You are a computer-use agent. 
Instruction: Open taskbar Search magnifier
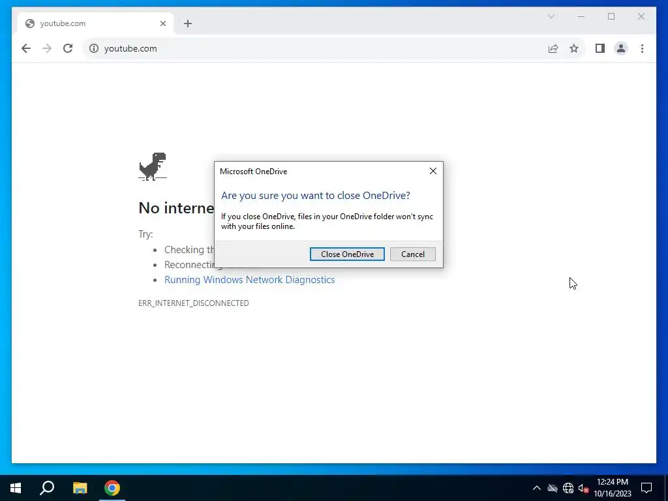point(47,488)
